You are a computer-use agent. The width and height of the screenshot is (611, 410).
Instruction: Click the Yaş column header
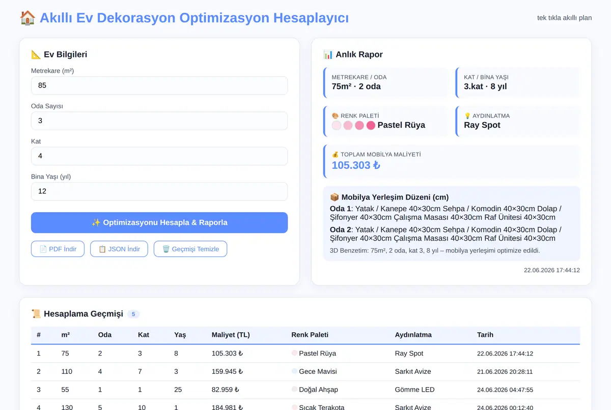click(180, 335)
